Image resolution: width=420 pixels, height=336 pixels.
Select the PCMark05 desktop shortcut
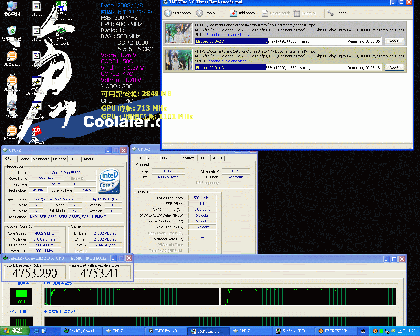12,131
